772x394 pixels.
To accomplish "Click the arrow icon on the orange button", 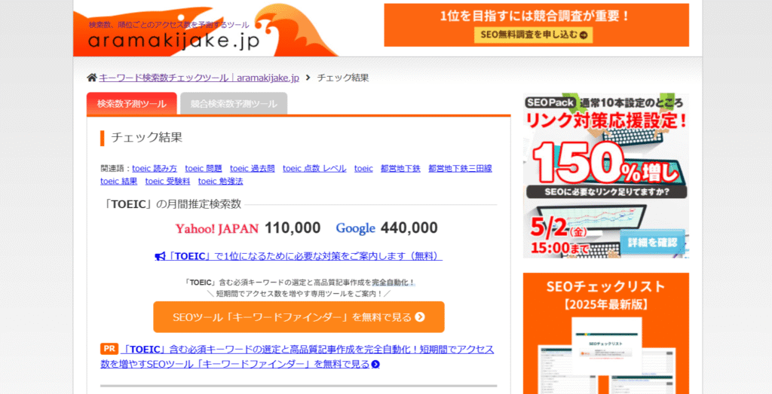I will click(x=419, y=317).
